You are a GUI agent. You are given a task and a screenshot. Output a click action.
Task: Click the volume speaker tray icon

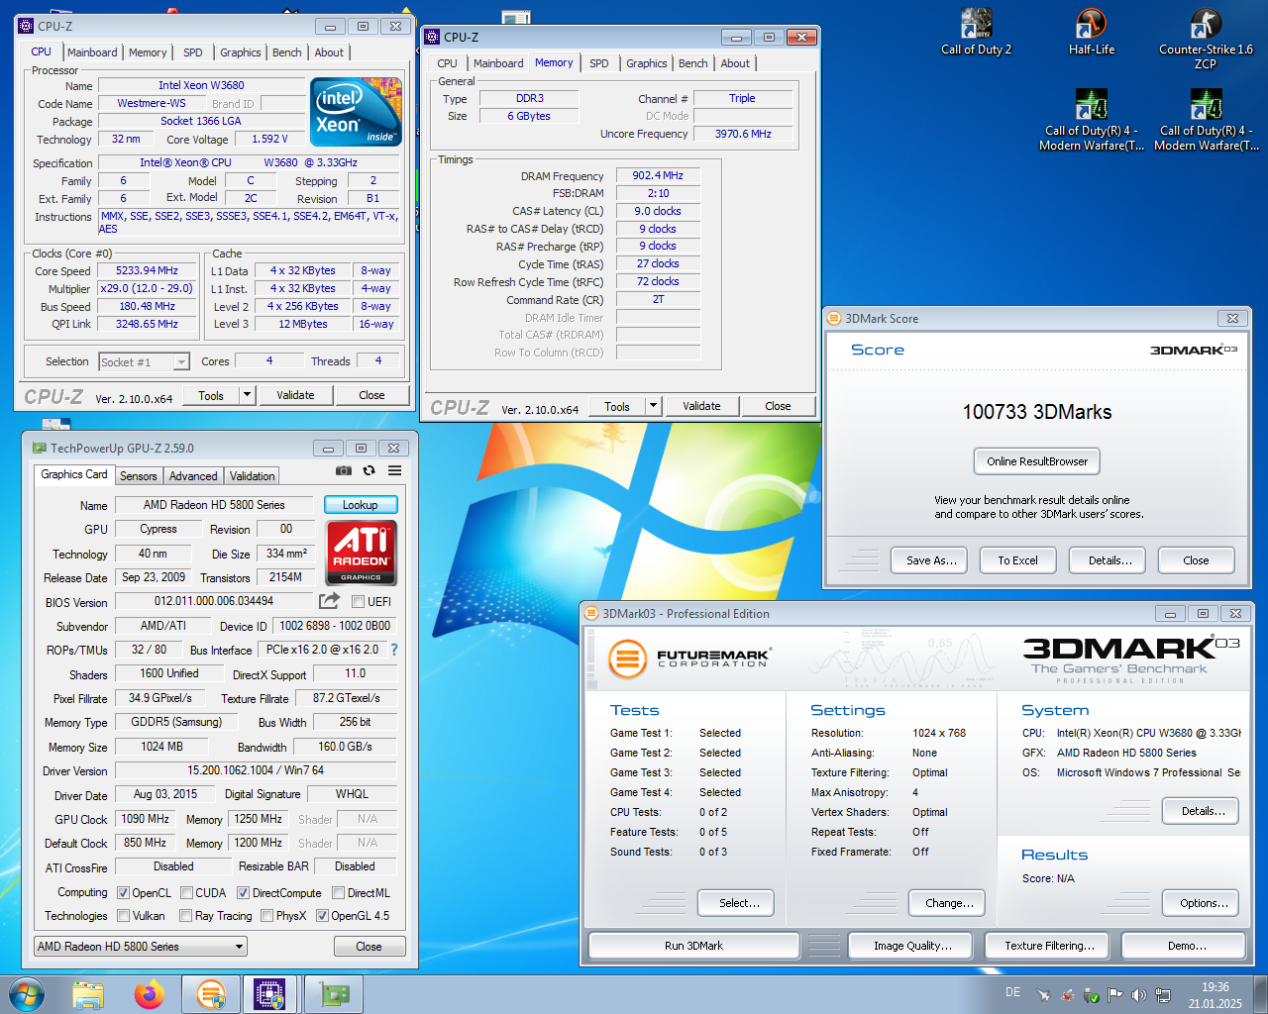1138,995
